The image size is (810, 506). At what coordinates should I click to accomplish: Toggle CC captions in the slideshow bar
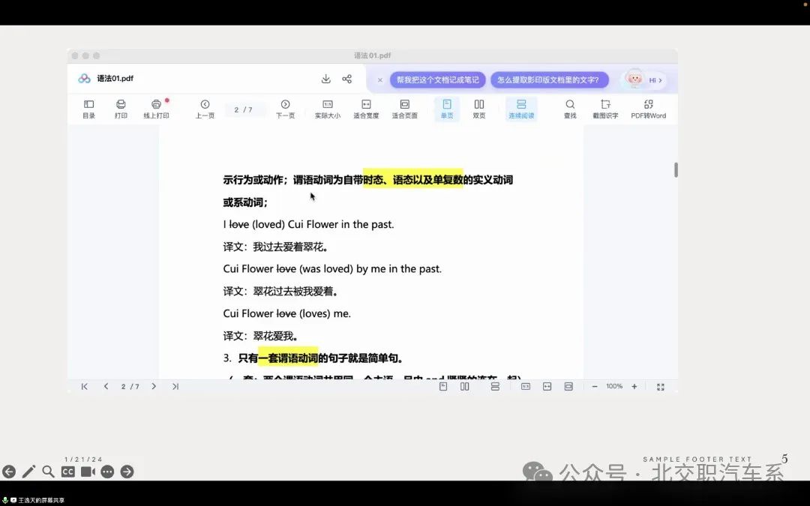(x=68, y=472)
